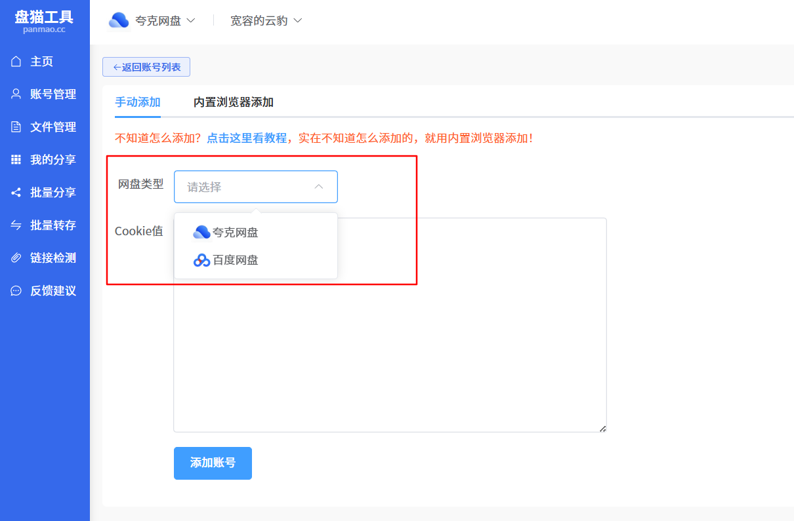Click the 返回账号列表 back button
The image size is (794, 521).
click(x=146, y=67)
